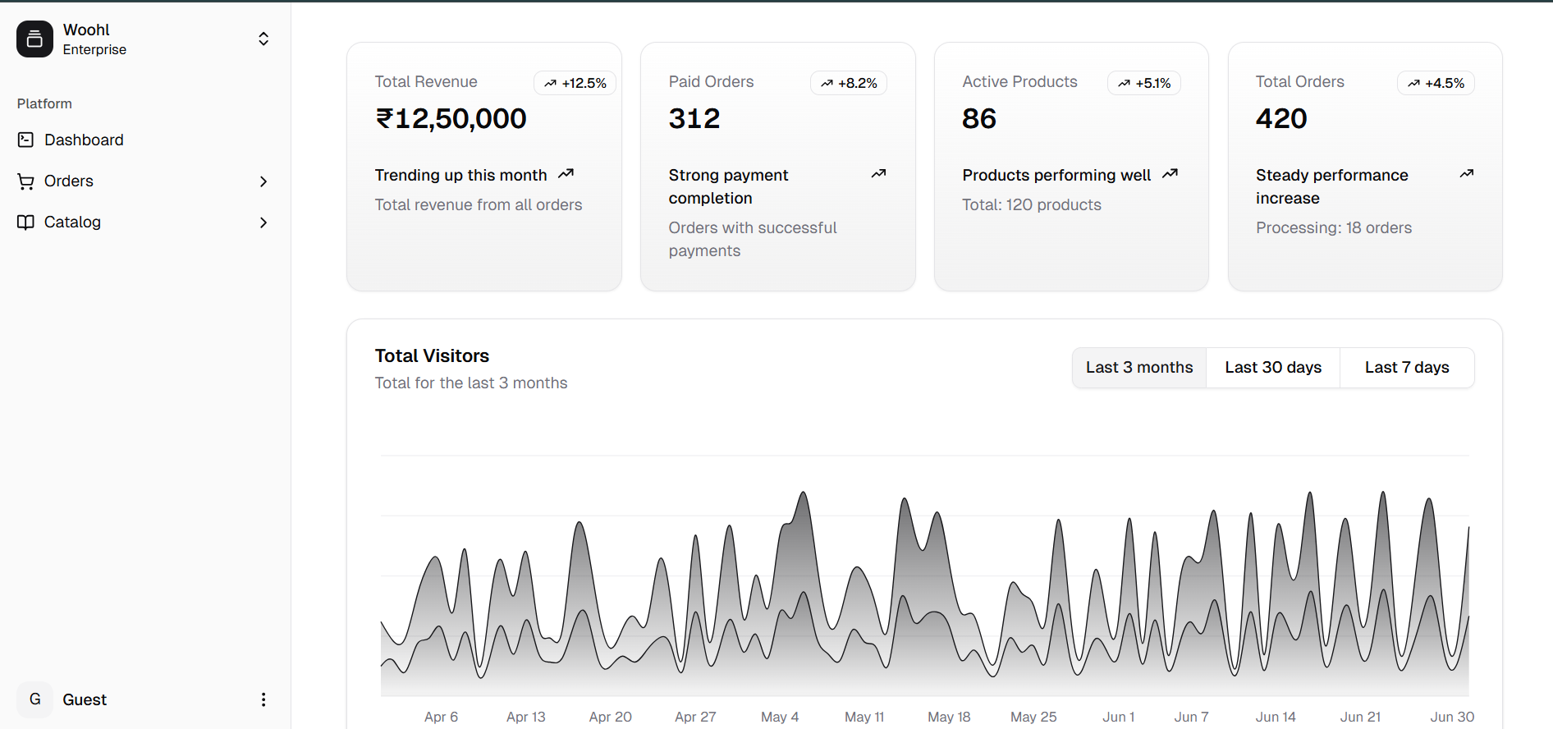This screenshot has width=1553, height=729.
Task: Click the Orders shopping cart icon
Action: [x=25, y=181]
